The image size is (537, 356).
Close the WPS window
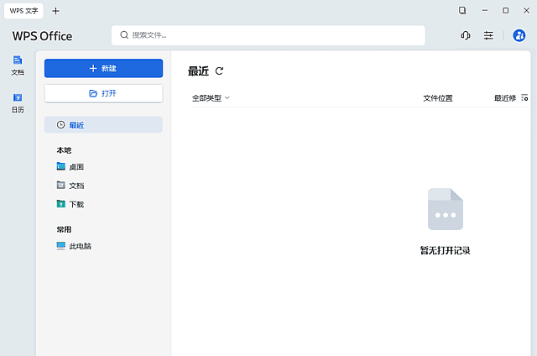[526, 11]
